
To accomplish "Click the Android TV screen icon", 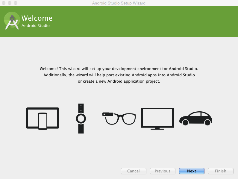I will click(x=157, y=119).
